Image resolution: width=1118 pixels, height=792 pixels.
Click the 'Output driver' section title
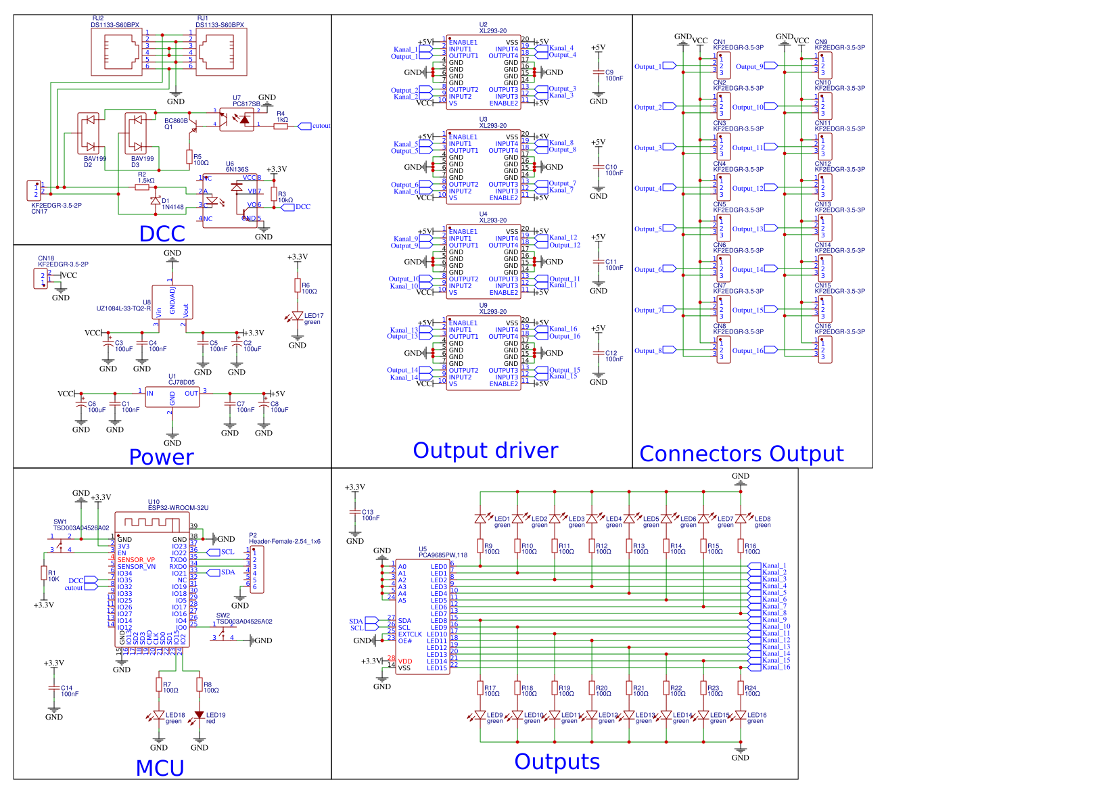point(486,450)
